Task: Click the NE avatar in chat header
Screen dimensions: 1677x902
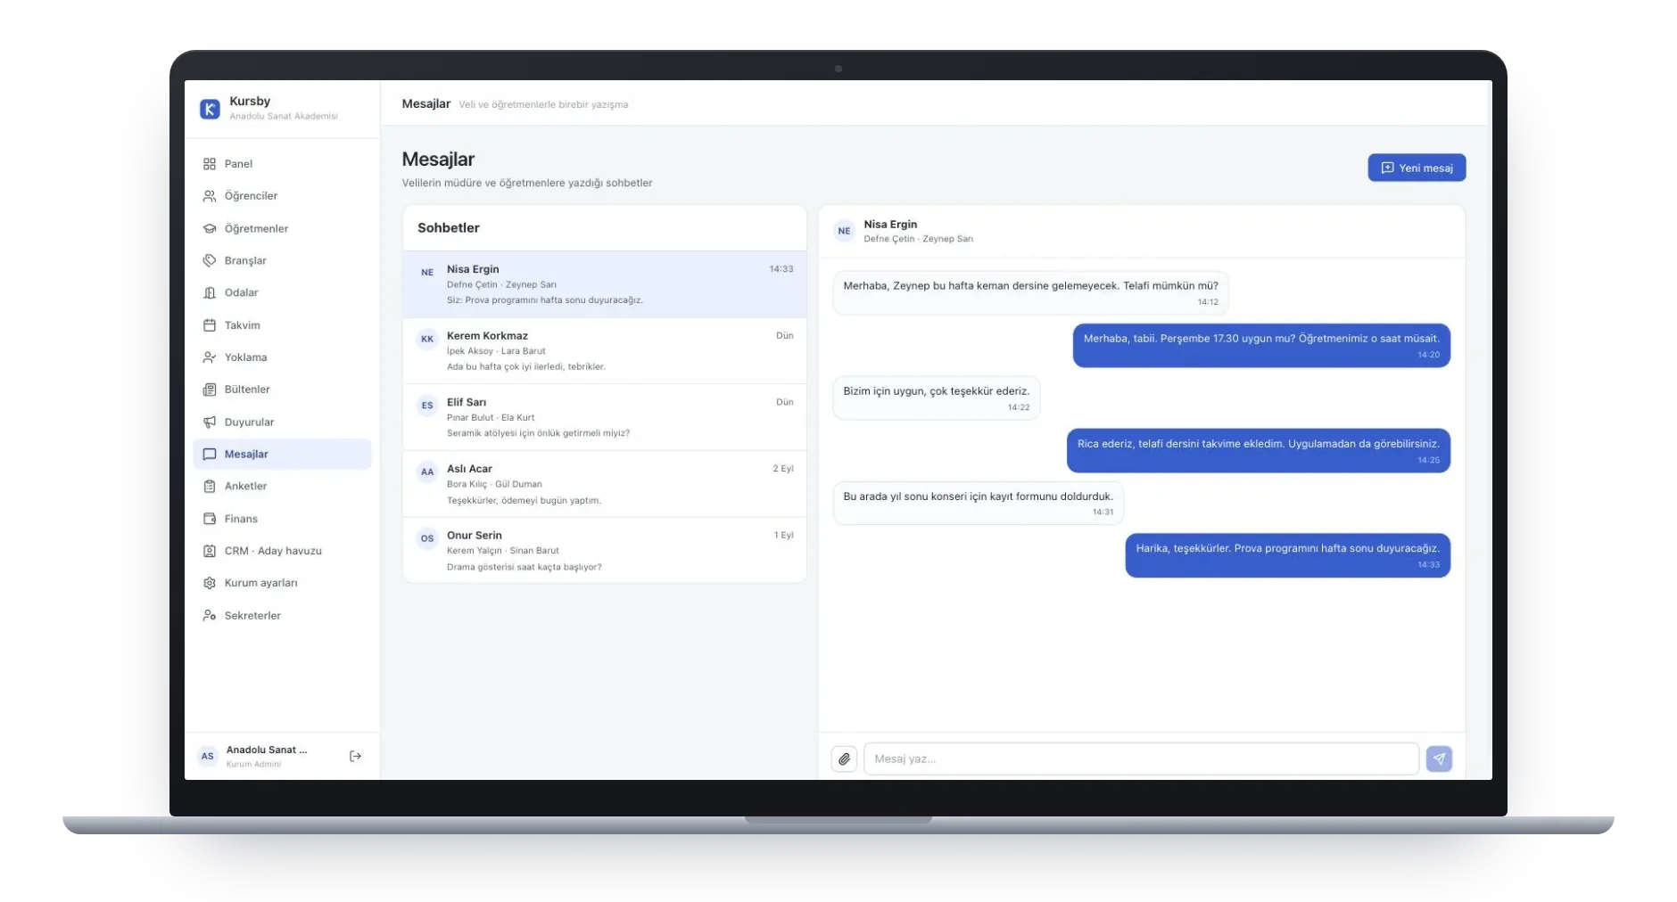Action: 844,232
